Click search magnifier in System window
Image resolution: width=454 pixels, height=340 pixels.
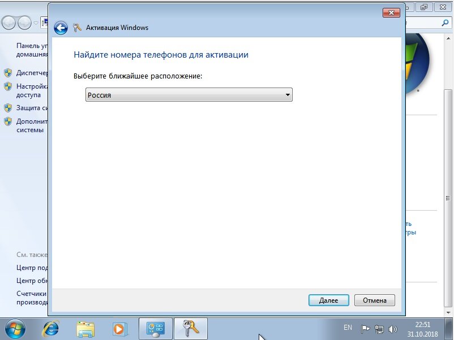coord(445,23)
